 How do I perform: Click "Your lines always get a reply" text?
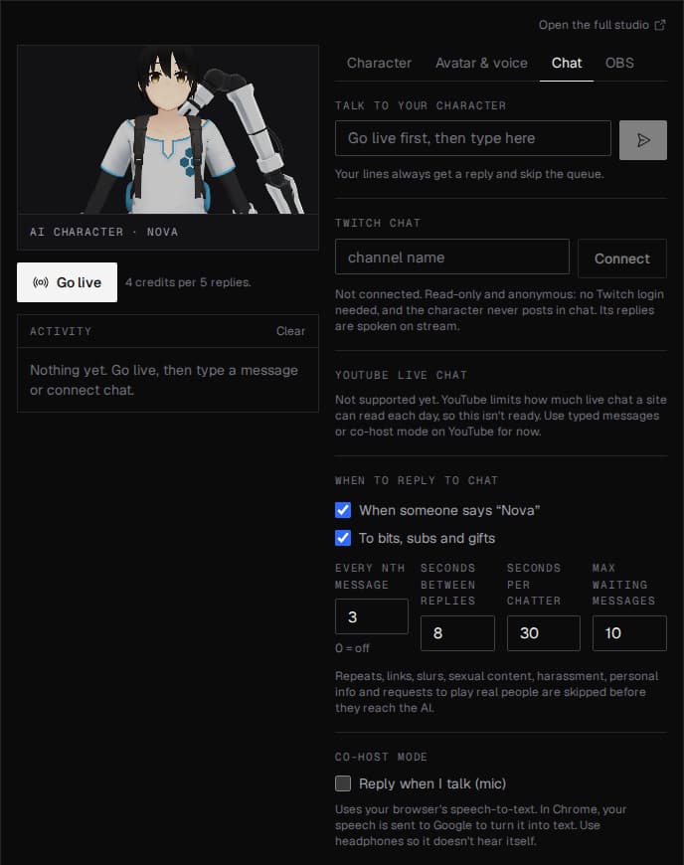(469, 174)
